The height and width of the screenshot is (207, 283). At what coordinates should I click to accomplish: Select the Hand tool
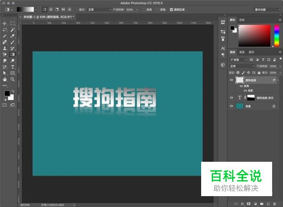tap(4, 79)
